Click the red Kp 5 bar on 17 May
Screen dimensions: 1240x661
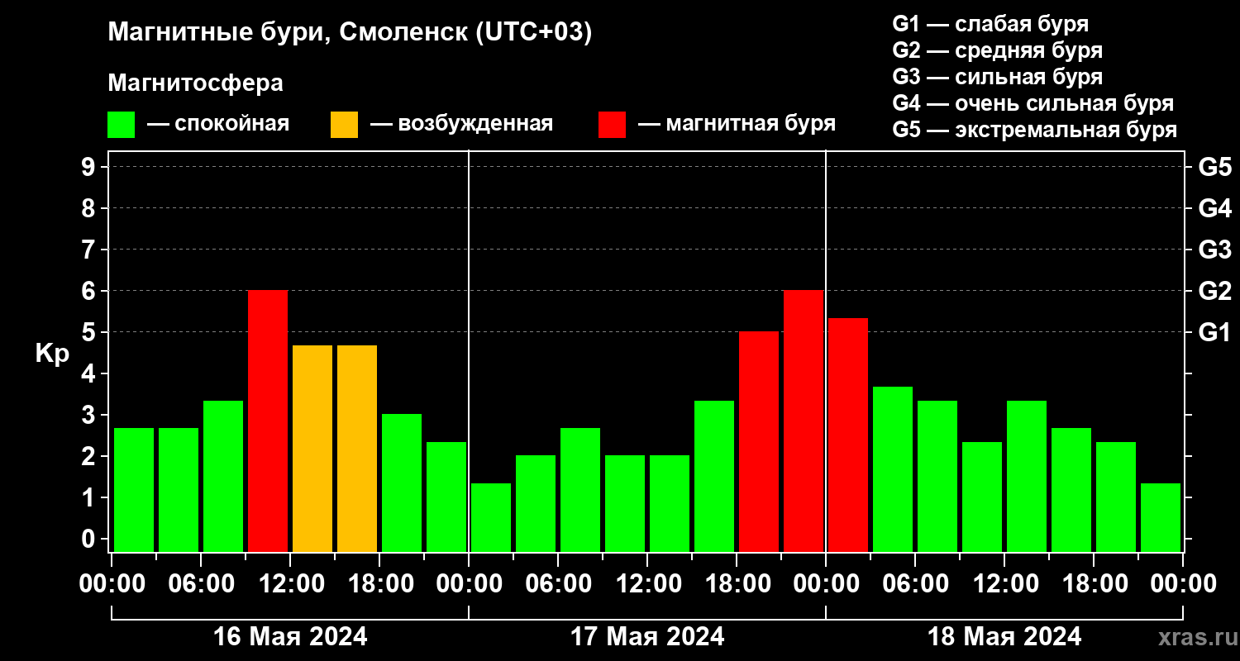point(759,442)
